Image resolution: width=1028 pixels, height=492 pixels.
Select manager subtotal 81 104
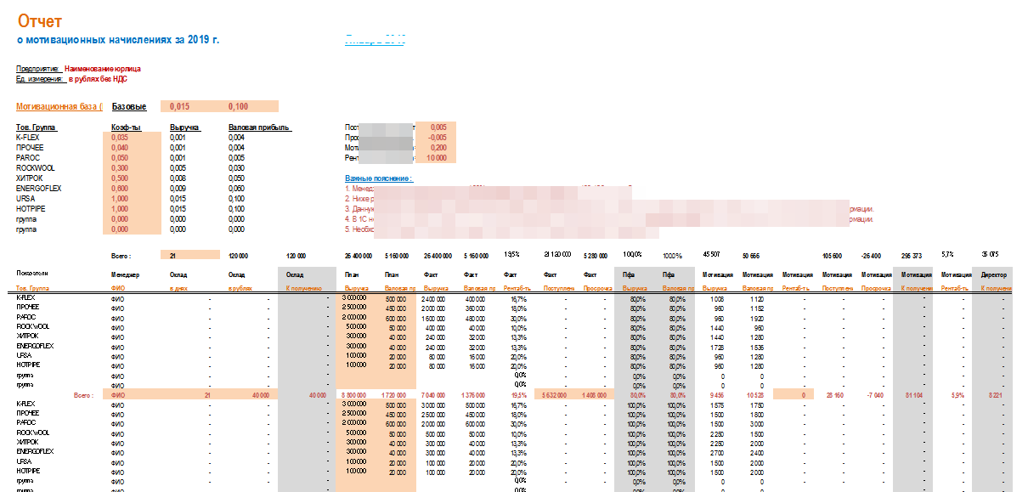912,394
